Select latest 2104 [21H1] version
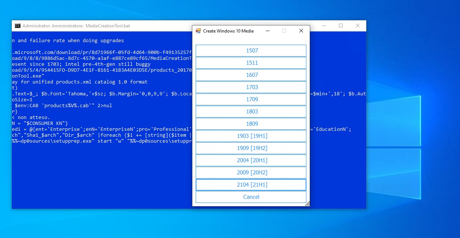460x238 pixels. click(251, 185)
